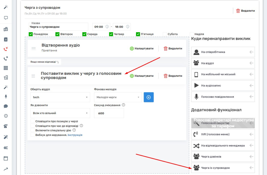
Task: Click the incoming calls icon in sidebar
Action: pos(6,49)
